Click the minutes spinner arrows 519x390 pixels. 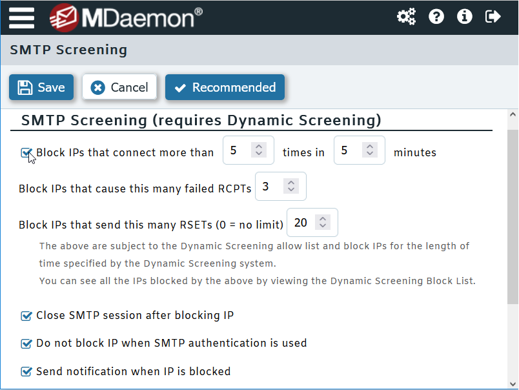(370, 150)
